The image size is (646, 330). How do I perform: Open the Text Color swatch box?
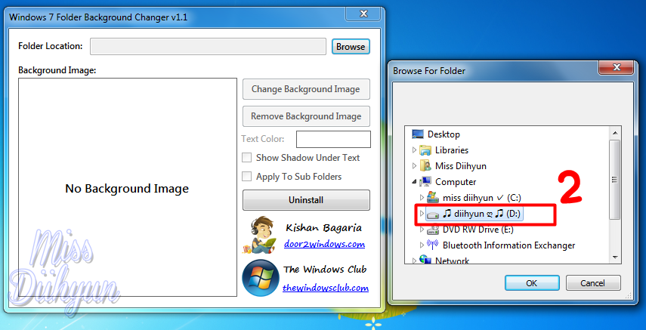333,139
